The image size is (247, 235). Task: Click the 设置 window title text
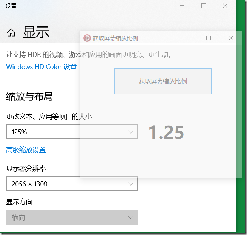11,6
